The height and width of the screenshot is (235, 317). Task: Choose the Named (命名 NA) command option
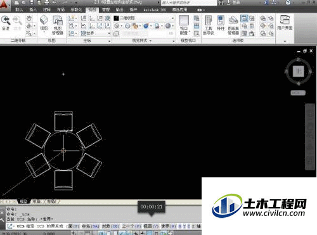point(91,226)
